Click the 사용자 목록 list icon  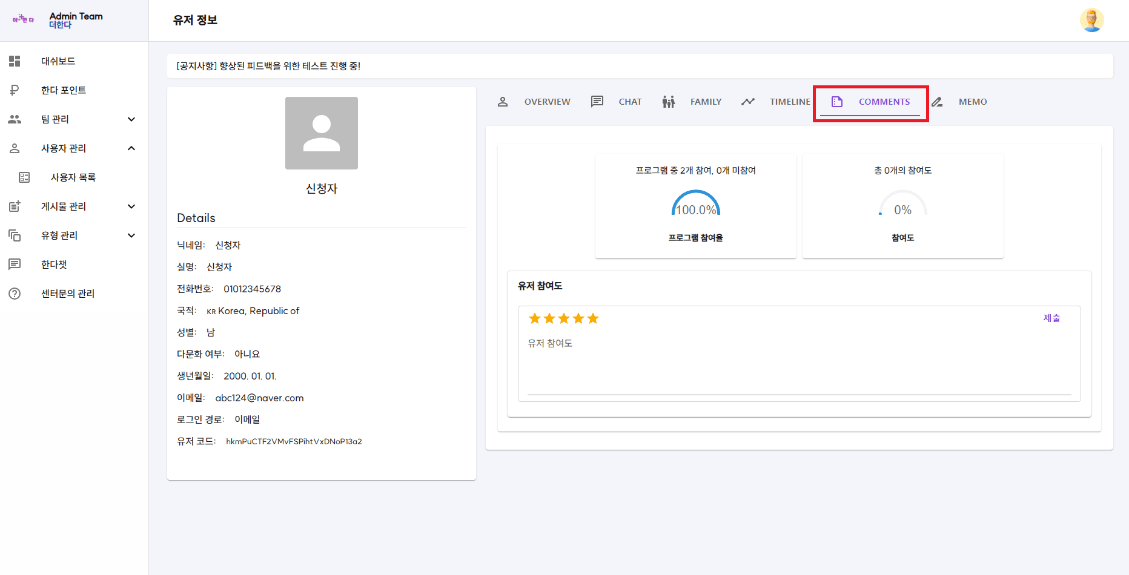[24, 177]
